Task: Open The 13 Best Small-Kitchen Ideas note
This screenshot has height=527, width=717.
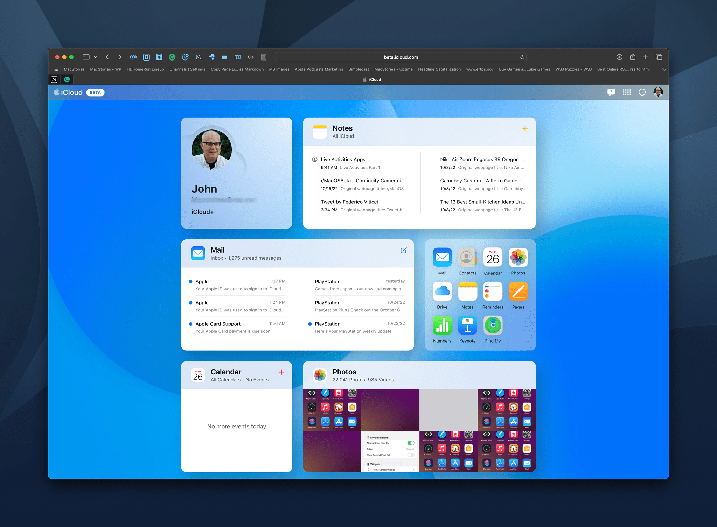Action: click(483, 206)
